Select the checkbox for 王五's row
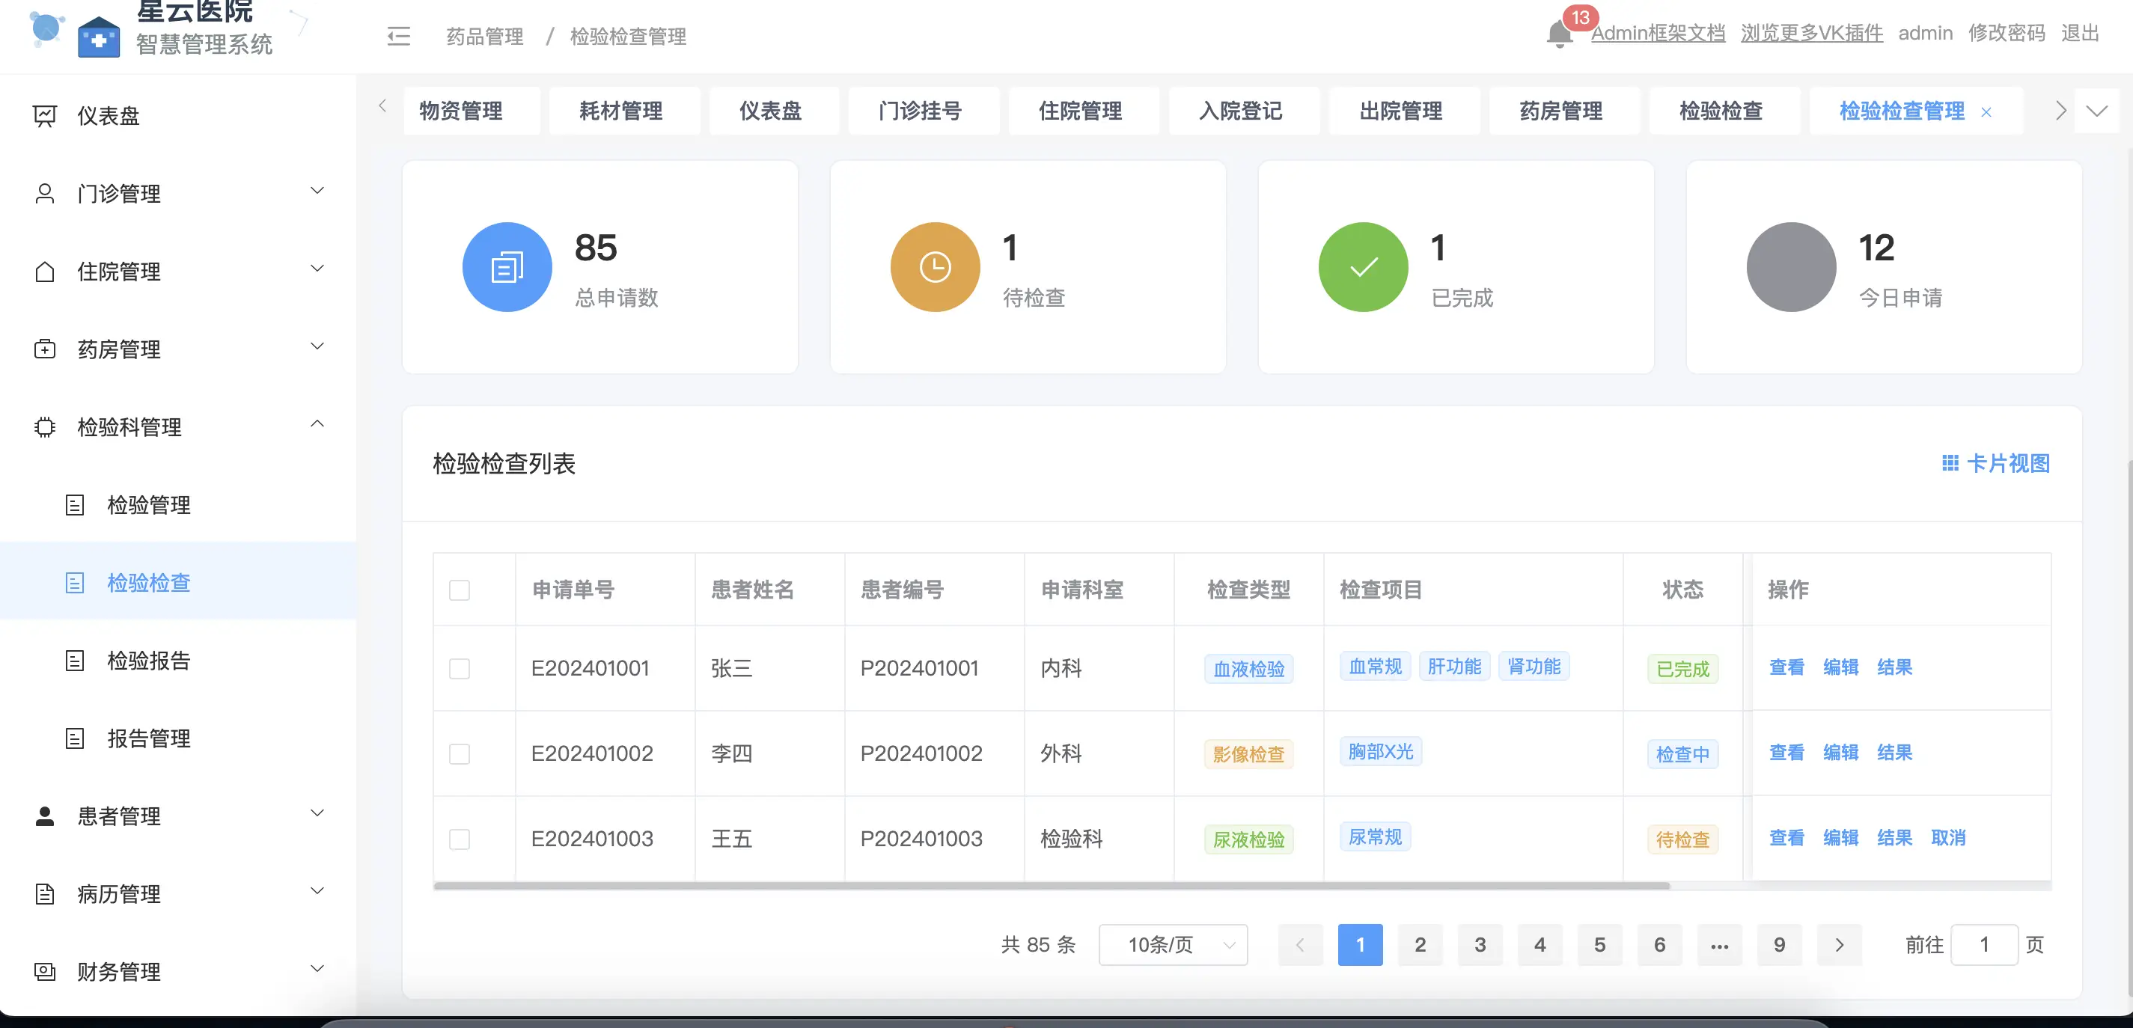 [460, 839]
